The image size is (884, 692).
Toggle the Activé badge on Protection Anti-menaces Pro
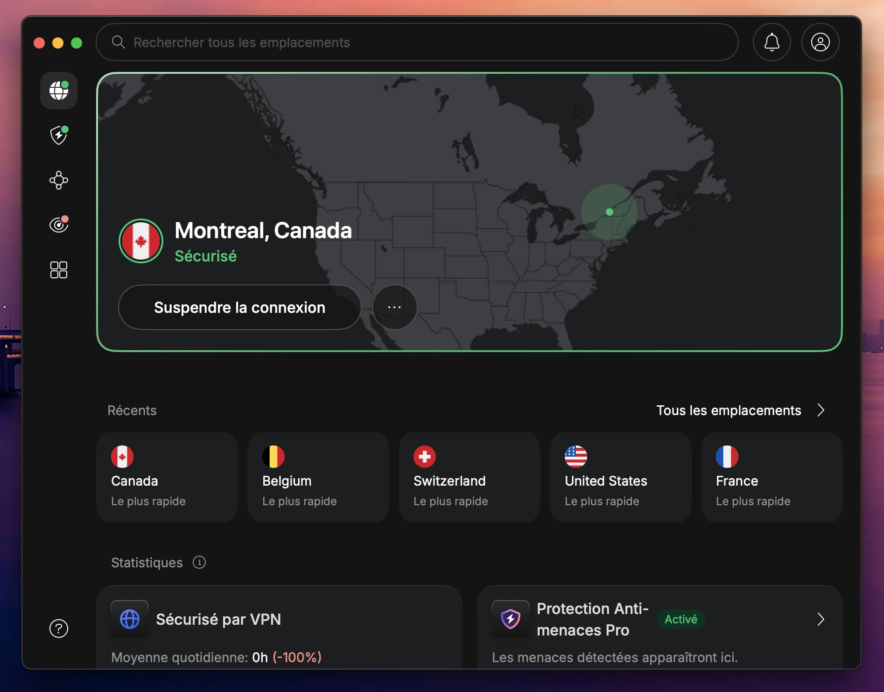coord(681,619)
